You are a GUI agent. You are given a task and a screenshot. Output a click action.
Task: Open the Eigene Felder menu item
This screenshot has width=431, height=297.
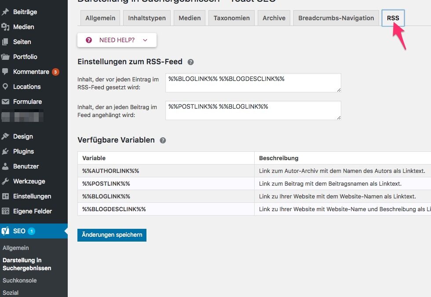33,211
